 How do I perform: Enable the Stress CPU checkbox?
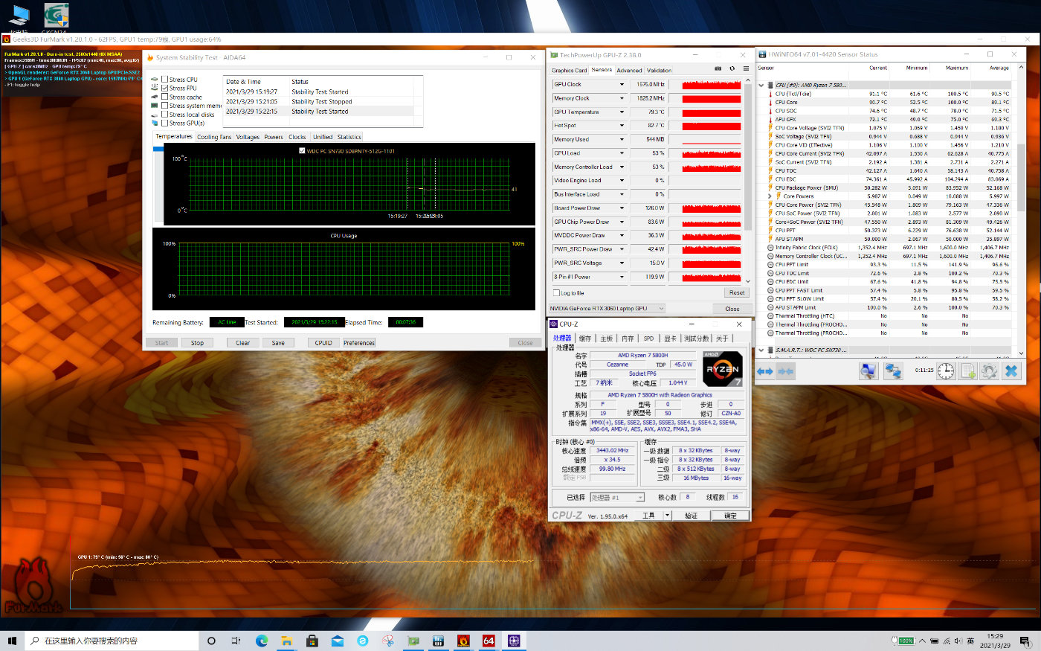[165, 79]
